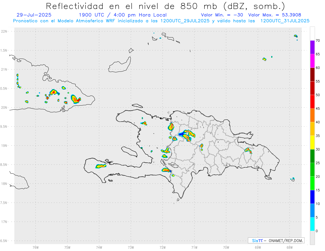The width and height of the screenshot is (325, 251).
Task: Click the '71W' longitude label
Action: [194, 247]
